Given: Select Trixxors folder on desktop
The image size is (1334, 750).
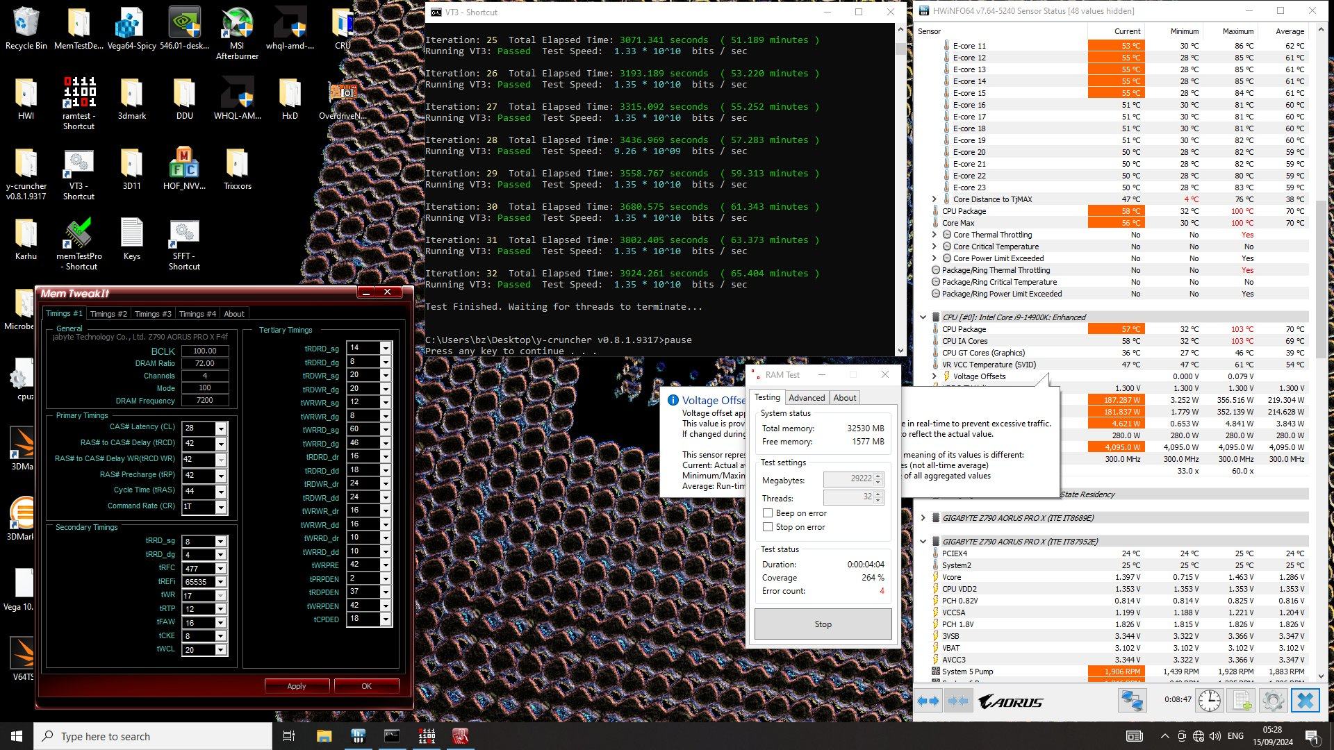Looking at the screenshot, I should (237, 168).
